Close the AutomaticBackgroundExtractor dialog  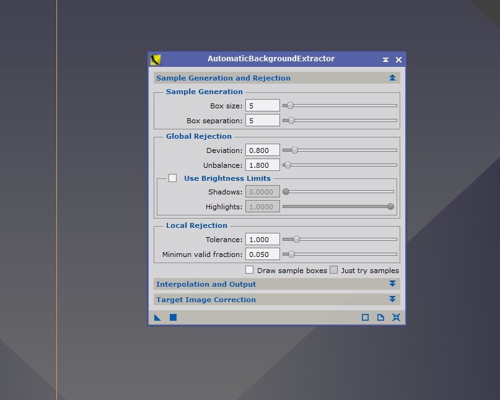pyautogui.click(x=398, y=59)
